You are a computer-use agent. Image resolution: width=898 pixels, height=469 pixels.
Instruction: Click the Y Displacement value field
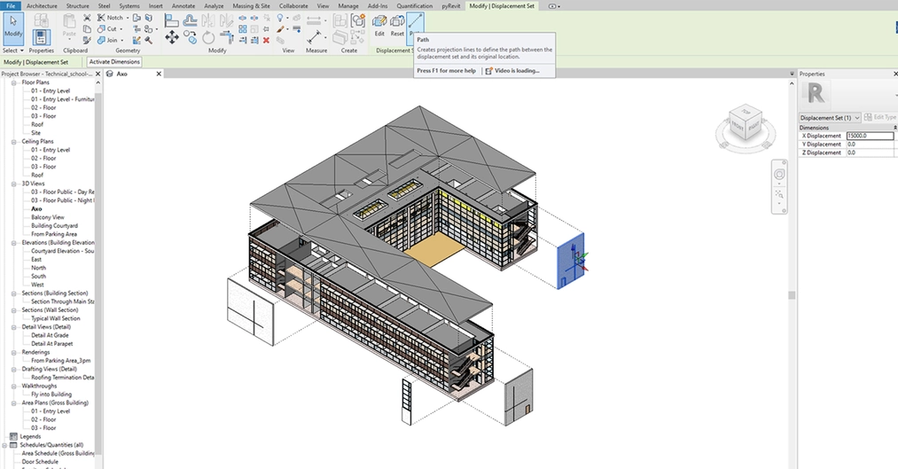click(x=870, y=145)
